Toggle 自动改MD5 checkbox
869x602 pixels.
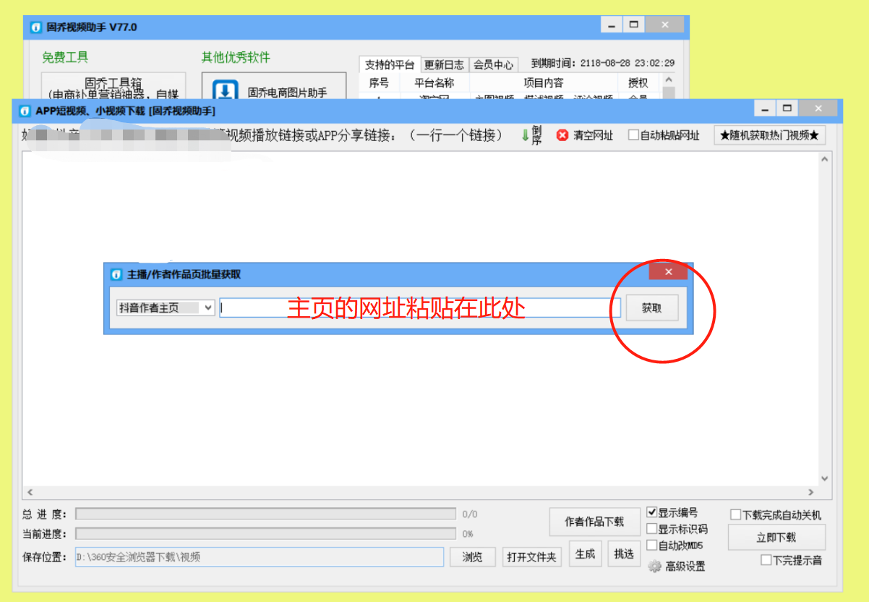click(651, 545)
